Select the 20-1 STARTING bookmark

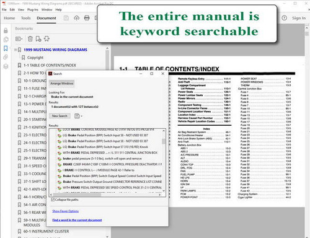tap(35, 120)
